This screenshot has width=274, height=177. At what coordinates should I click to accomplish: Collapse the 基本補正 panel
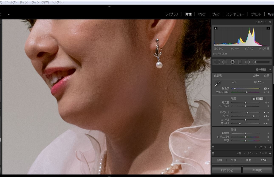point(270,69)
